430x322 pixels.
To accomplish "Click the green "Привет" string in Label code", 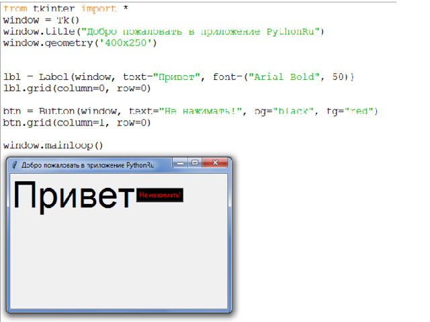I will coord(177,77).
